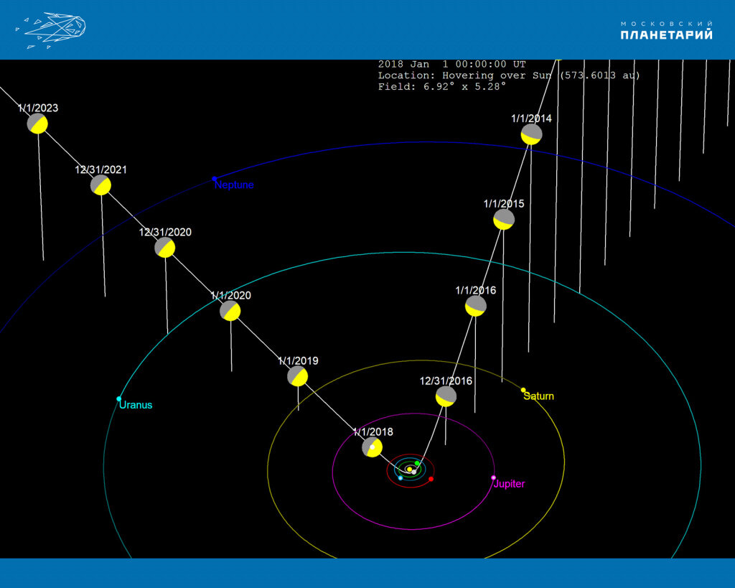Screen dimensions: 735x588
Task: Select the Location: Hovering over Sun line
Action: point(509,75)
